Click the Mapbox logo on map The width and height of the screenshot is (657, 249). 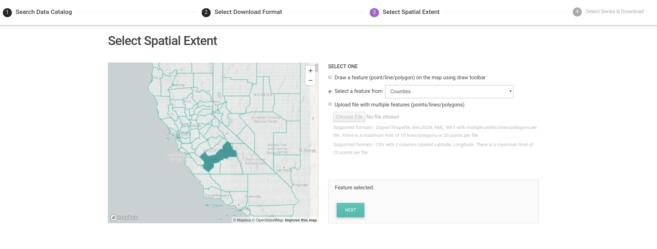124,218
